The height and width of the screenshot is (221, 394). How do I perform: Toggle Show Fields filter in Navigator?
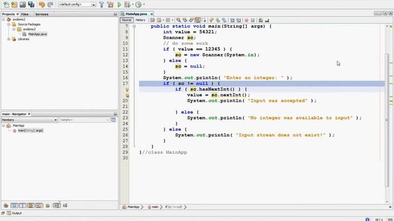pos(14,206)
